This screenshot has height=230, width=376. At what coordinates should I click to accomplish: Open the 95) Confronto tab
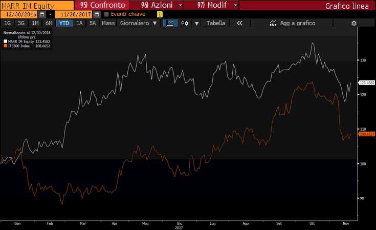coord(102,5)
